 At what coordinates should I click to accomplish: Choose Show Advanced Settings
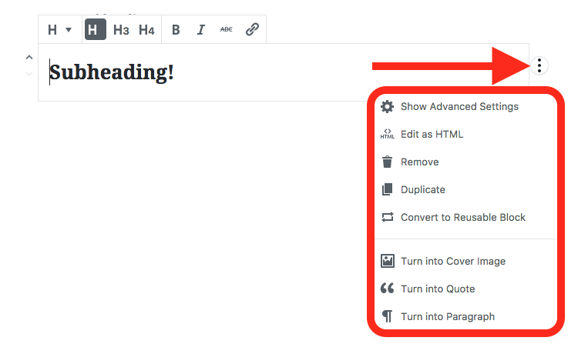click(459, 107)
